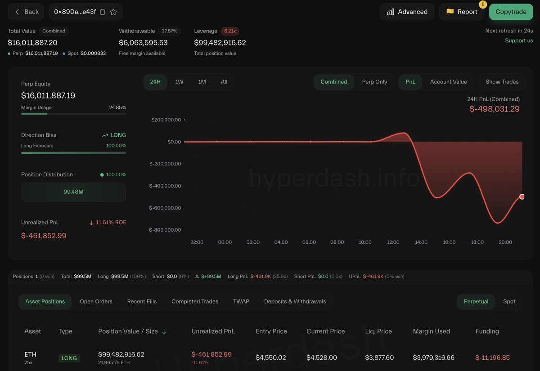Click the wallet address 0x89Da...e43f

pyautogui.click(x=75, y=12)
